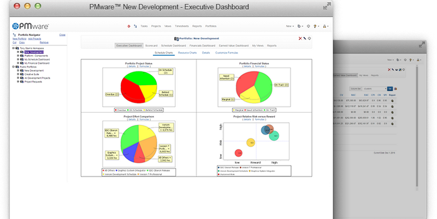Delete portfolio with the red X icon
The height and width of the screenshot is (219, 437).
pyautogui.click(x=300, y=38)
